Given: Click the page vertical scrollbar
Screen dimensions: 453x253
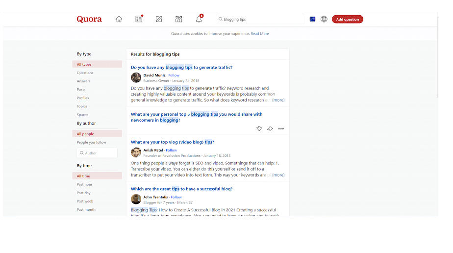Looking at the screenshot, I should [438, 58].
